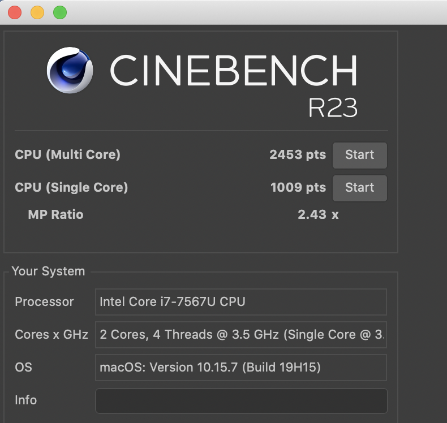
Task: Click the CPU (Single Core) label
Action: (x=71, y=187)
